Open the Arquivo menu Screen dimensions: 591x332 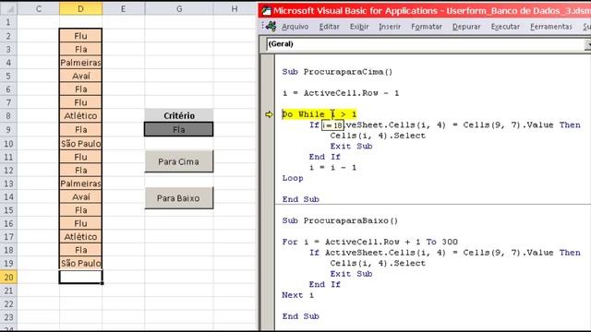(x=295, y=27)
